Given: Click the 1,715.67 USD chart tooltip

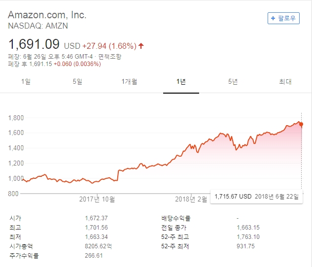Looking at the screenshot, I should [233, 196].
